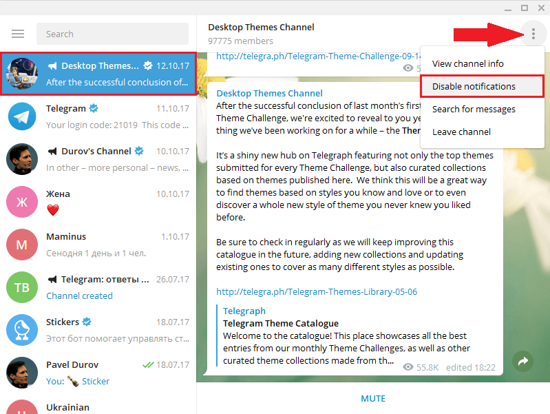The image size is (550, 414).
Task: Click the Desktop Themes Channel message sender name
Action: pyautogui.click(x=269, y=94)
